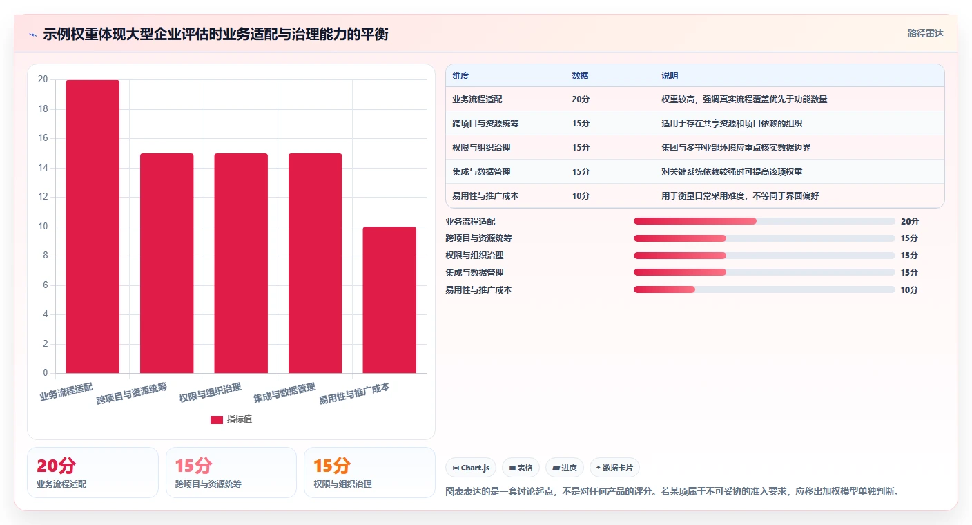Click the 易用性与推广成本 10分 progress bar

(x=764, y=289)
